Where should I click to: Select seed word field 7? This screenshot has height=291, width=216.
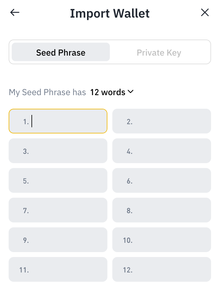(x=58, y=210)
